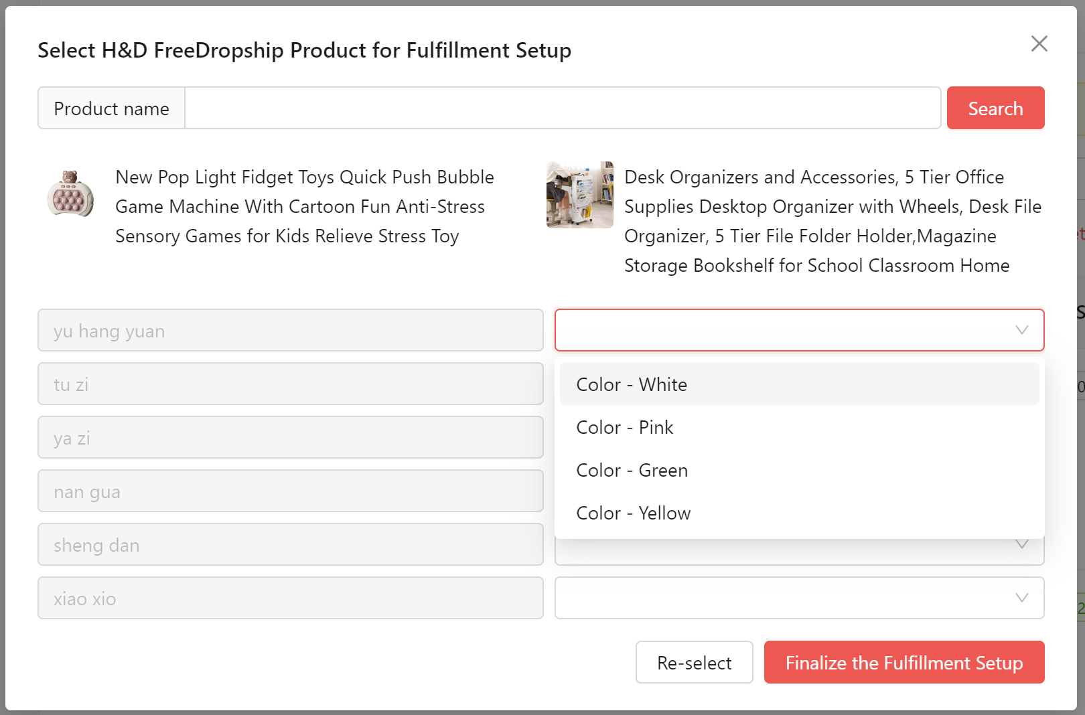The height and width of the screenshot is (715, 1085).
Task: Finalize the Fulfillment Setup
Action: coord(903,662)
